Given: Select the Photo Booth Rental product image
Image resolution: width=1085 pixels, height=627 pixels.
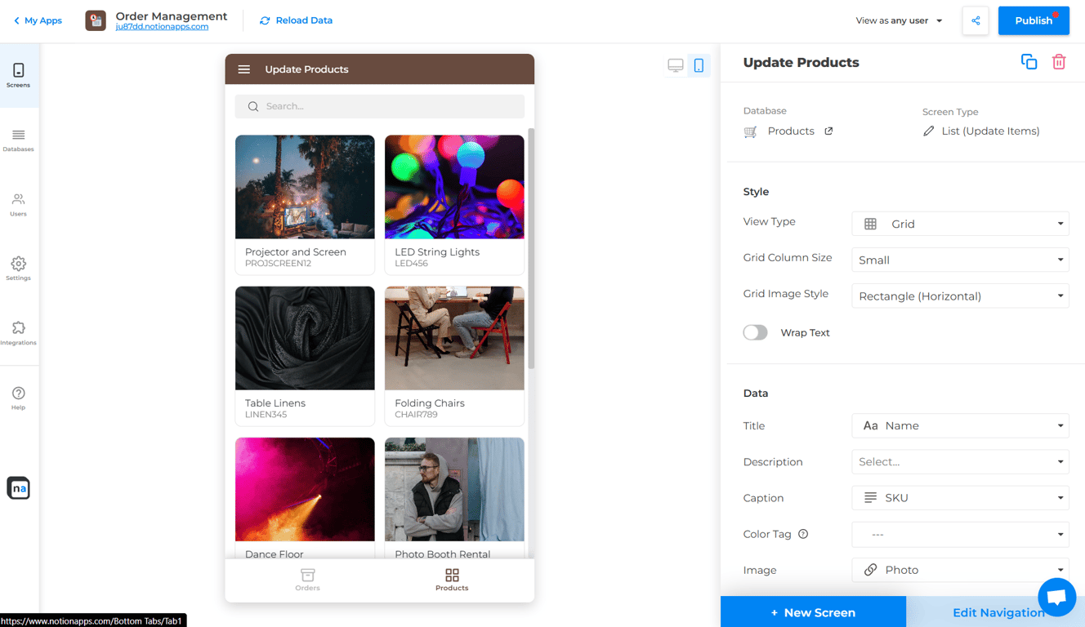Looking at the screenshot, I should [x=454, y=489].
